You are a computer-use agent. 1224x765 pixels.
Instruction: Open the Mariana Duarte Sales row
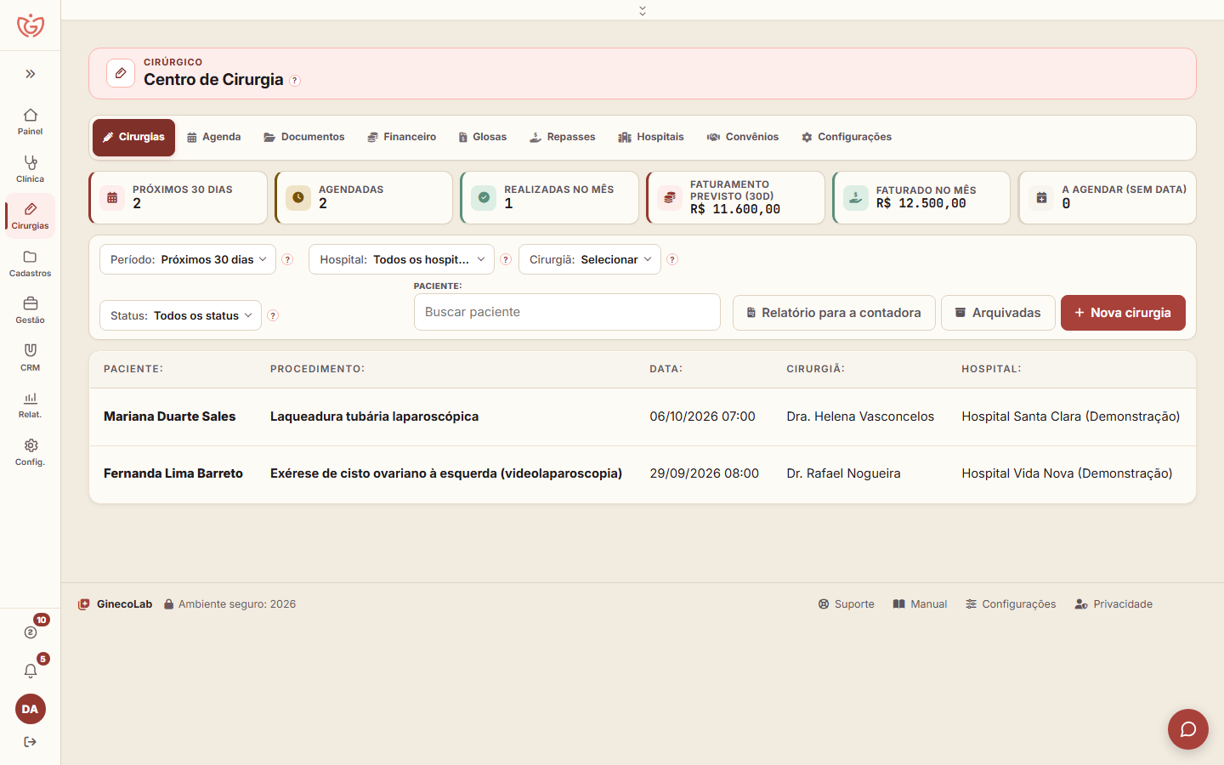(x=643, y=416)
